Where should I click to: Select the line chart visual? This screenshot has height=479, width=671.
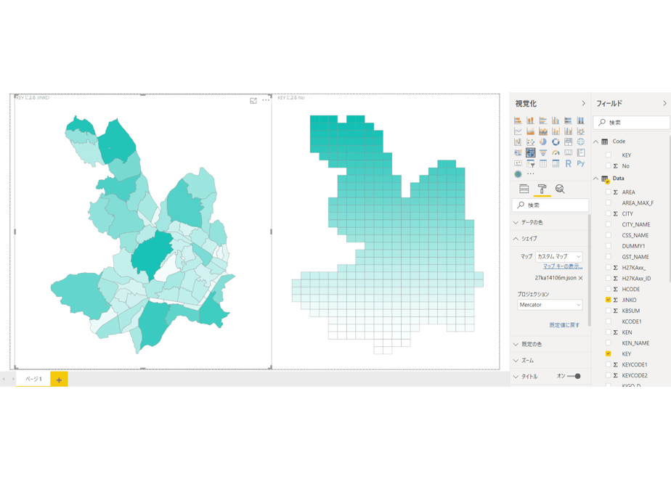[x=518, y=131]
